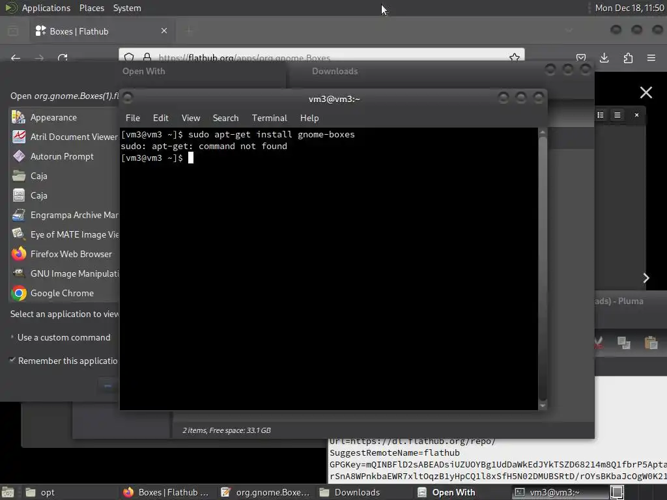Click the padlock site security icon

[x=147, y=57]
